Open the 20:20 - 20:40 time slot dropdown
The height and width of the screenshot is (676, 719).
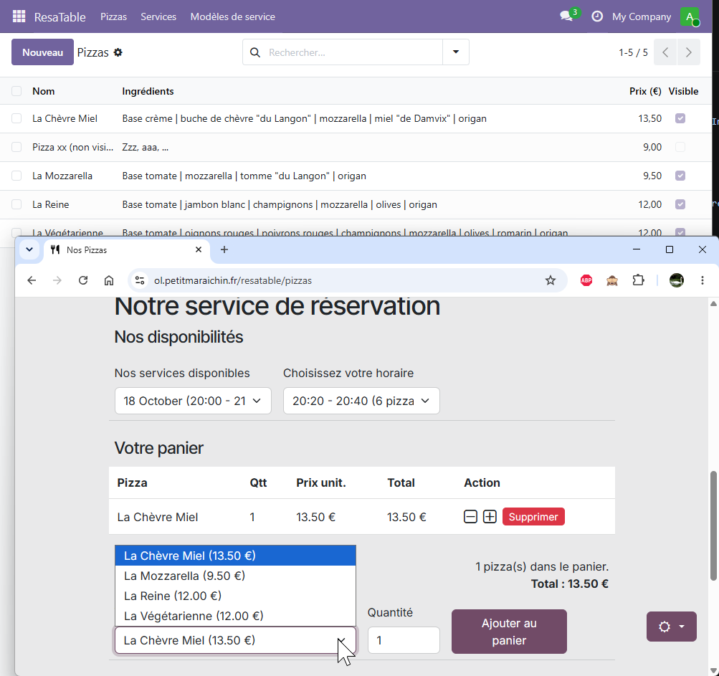point(361,401)
